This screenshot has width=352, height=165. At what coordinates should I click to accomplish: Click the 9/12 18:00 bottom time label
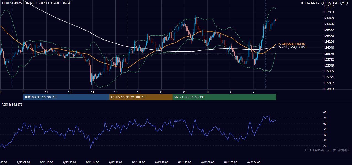point(139,163)
